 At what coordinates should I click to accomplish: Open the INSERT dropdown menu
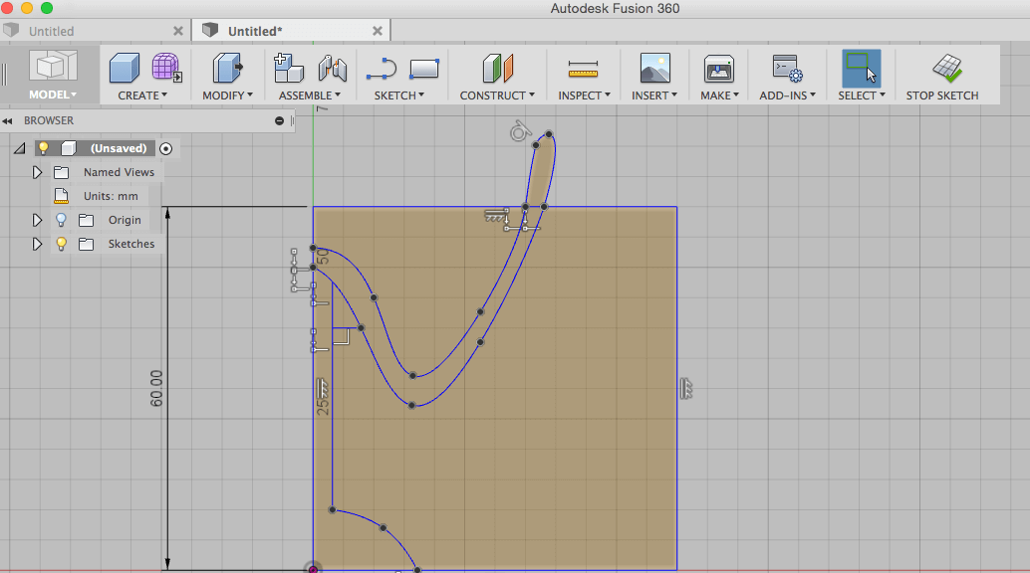pyautogui.click(x=654, y=95)
